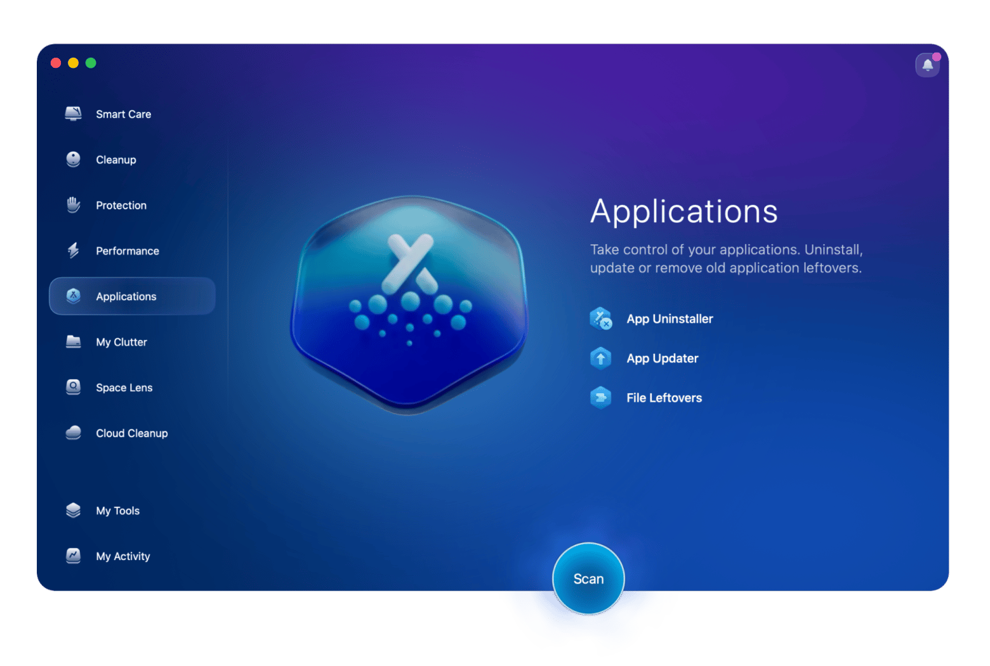Click the Protection hand icon

(74, 205)
